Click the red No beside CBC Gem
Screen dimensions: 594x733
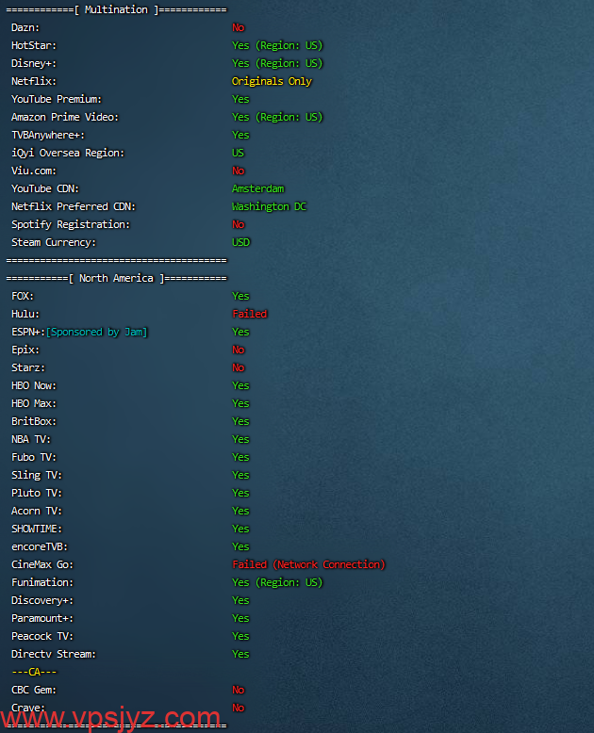pos(238,690)
